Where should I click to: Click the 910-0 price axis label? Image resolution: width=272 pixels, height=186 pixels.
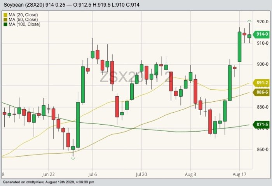262,43
